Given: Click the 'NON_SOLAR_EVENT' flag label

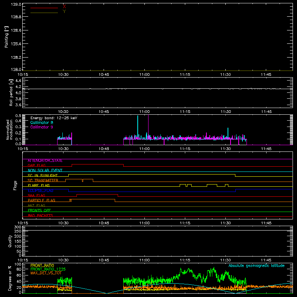Looking at the screenshot, I should [45, 170].
